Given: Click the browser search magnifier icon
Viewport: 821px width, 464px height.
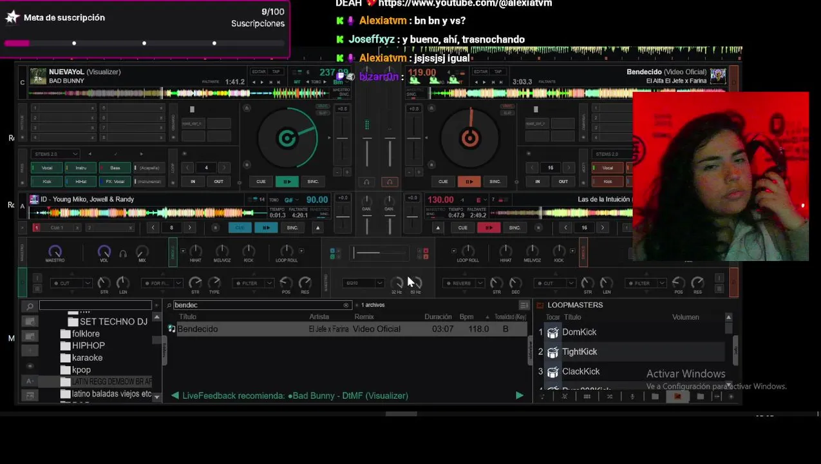Looking at the screenshot, I should point(30,306).
